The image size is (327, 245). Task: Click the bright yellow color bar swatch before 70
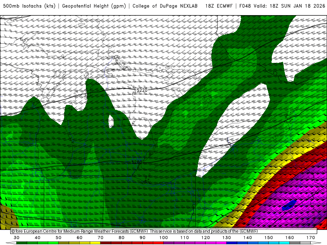pyautogui.click(x=95, y=243)
